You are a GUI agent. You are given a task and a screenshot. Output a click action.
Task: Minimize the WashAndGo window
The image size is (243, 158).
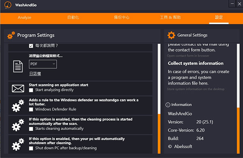(x=232, y=4)
